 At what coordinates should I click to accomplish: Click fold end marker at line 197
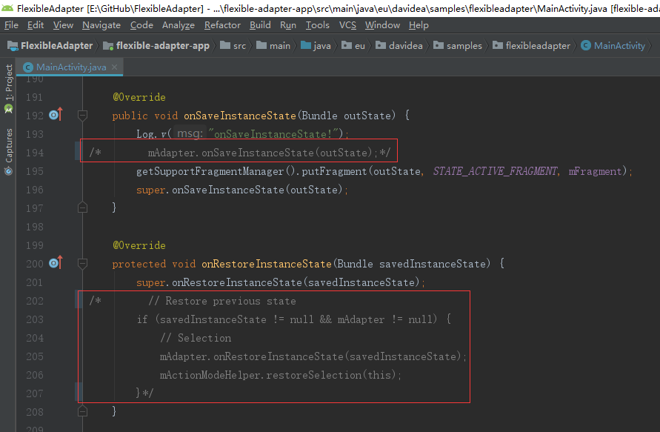[x=82, y=207]
